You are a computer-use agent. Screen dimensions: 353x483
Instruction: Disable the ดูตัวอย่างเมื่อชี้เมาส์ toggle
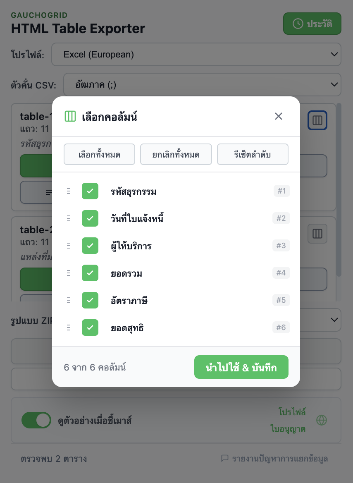(x=36, y=420)
